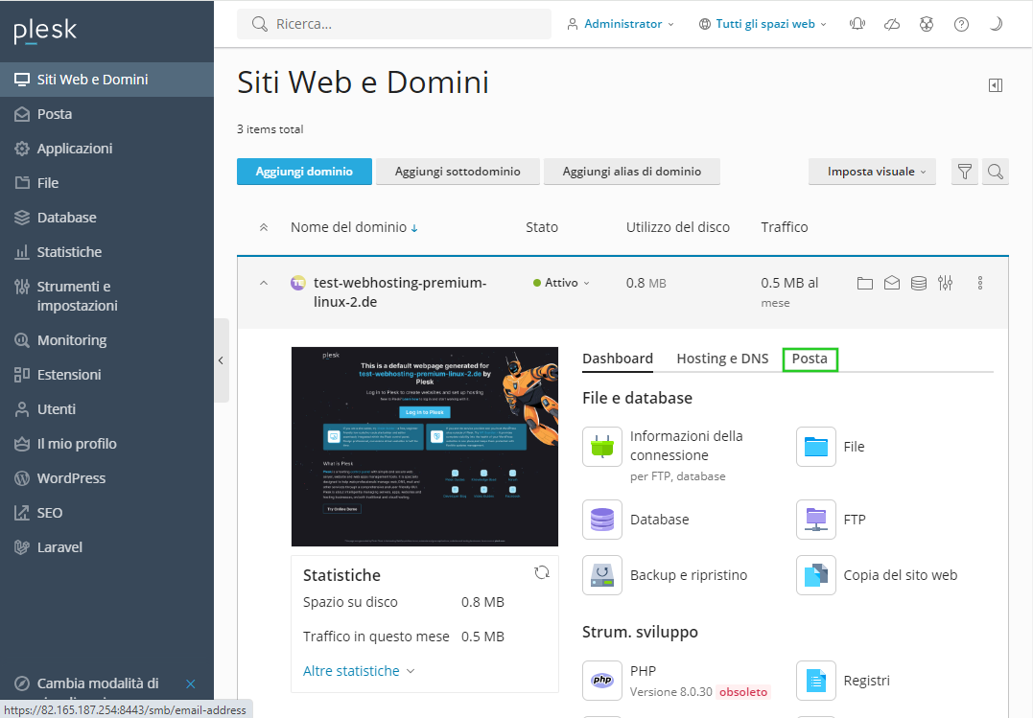Refresh the Statistiche panel
The height and width of the screenshot is (718, 1033).
click(x=542, y=573)
